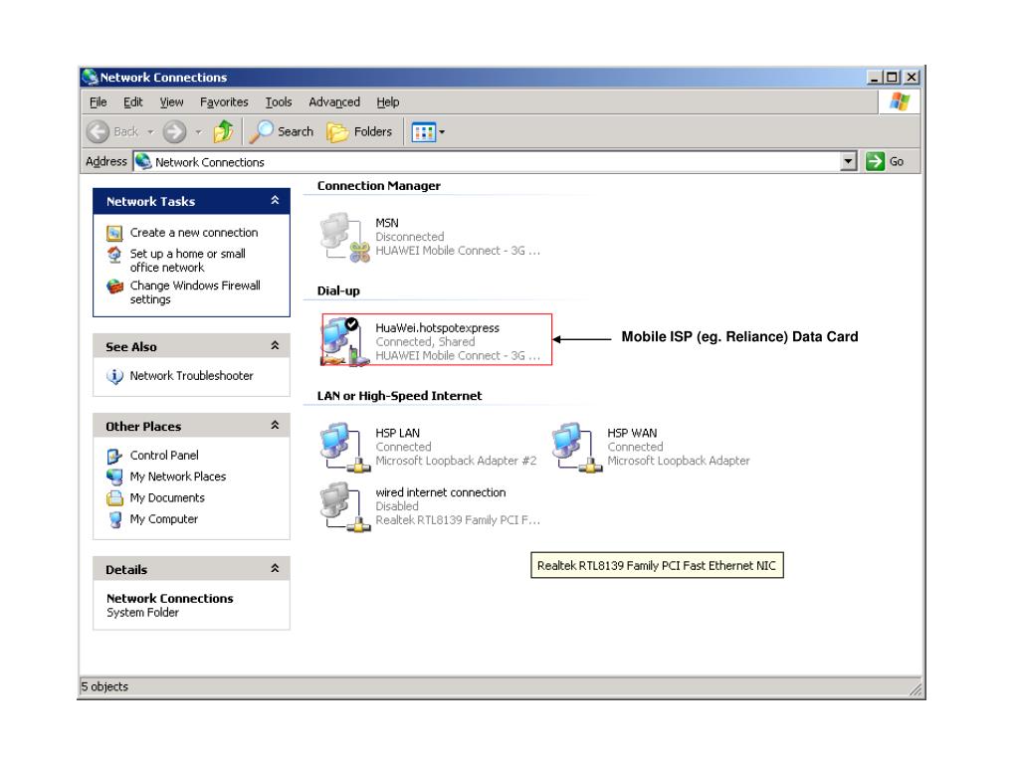
Task: Click the HSP WAN label
Action: [632, 433]
